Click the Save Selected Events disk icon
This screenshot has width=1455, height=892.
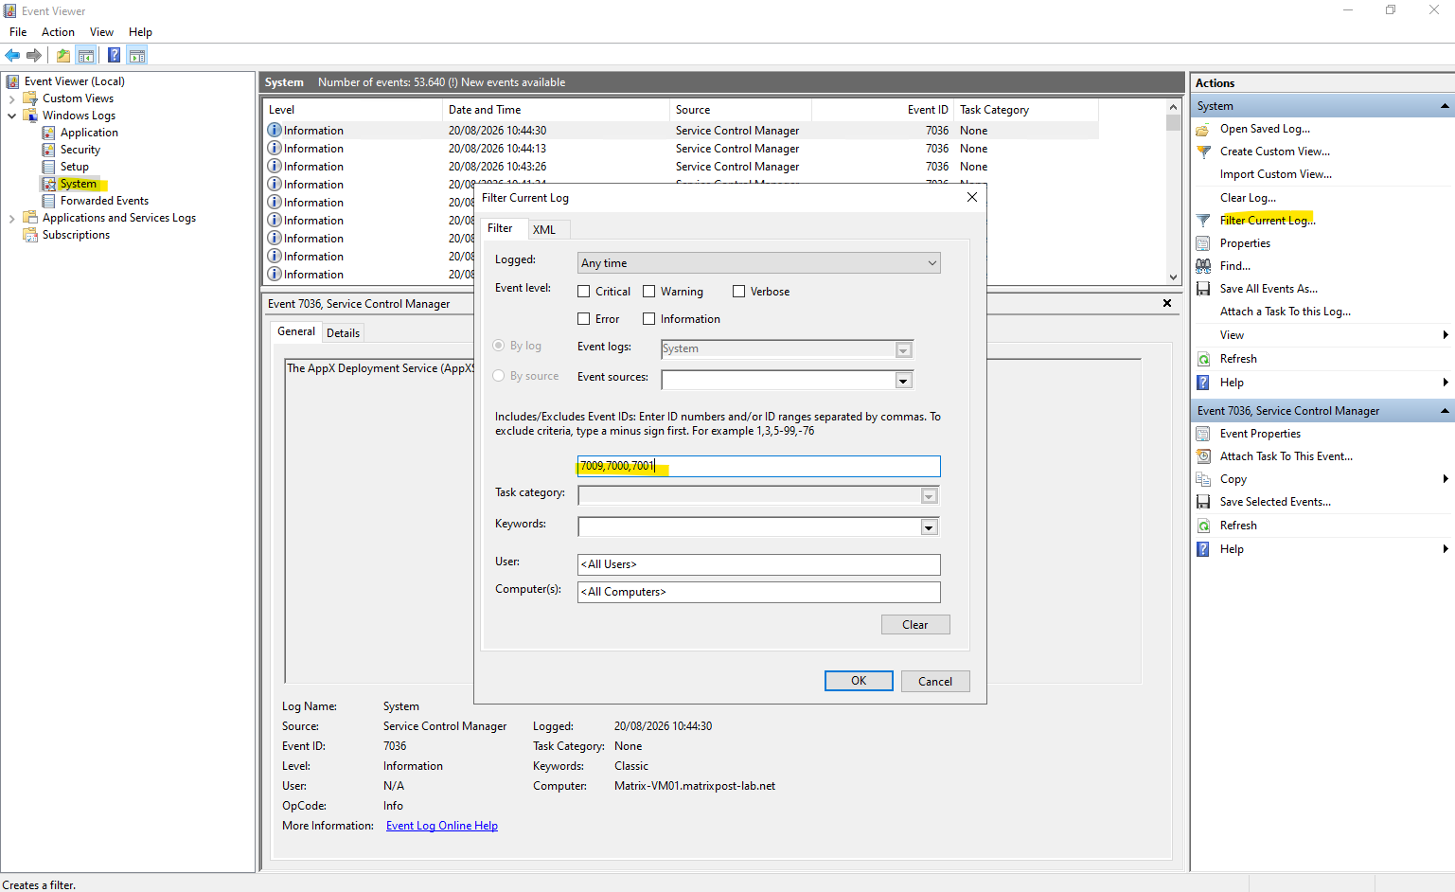click(x=1203, y=502)
